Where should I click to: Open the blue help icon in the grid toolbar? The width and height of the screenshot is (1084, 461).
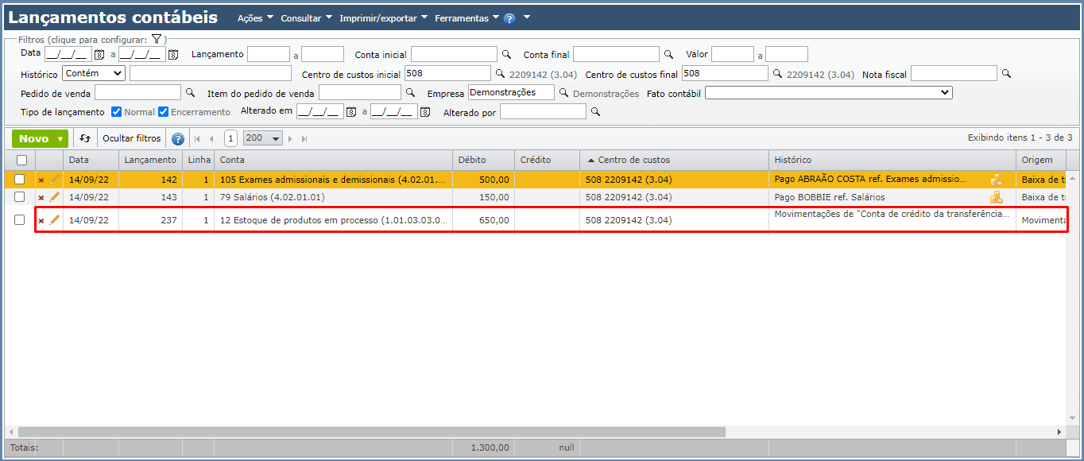tap(178, 138)
